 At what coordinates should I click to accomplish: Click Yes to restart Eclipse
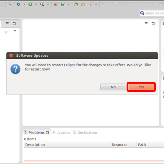[x=141, y=87]
